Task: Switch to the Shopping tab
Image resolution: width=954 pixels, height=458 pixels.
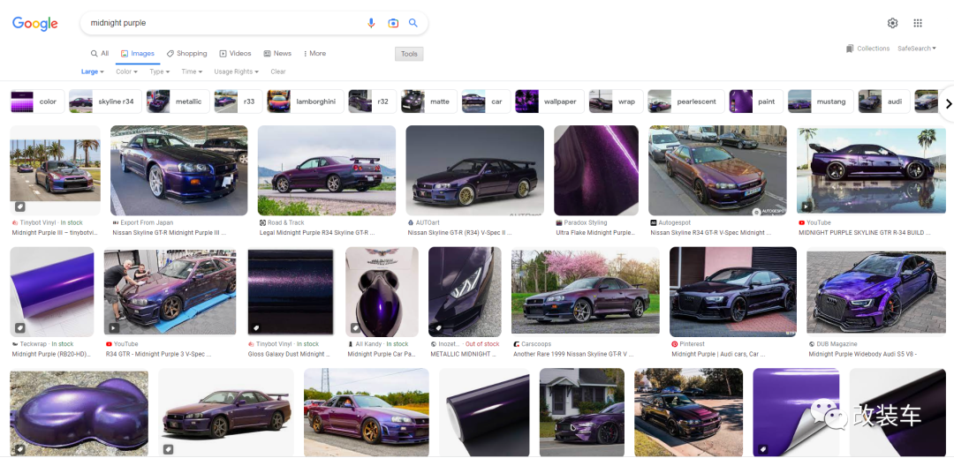Action: tap(186, 54)
